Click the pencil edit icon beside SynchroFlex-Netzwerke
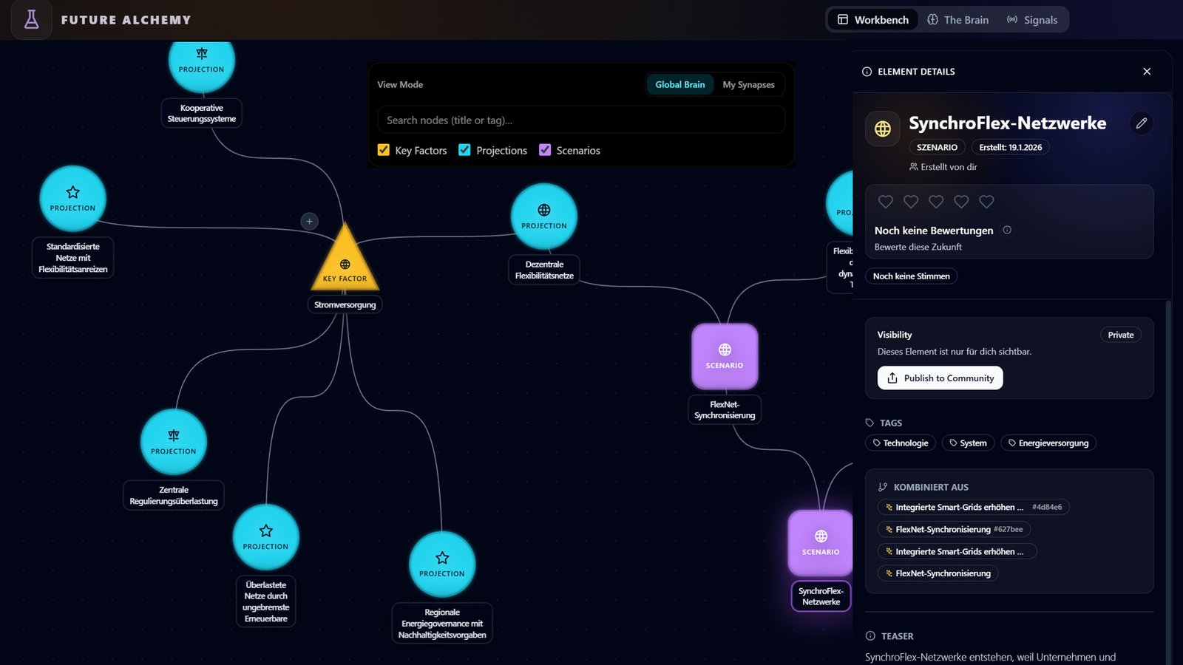This screenshot has height=665, width=1183. [x=1141, y=123]
